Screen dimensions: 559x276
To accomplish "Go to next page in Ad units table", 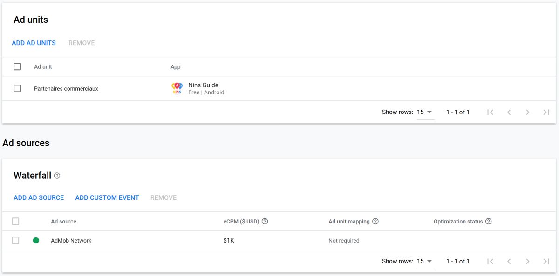I will tap(527, 112).
